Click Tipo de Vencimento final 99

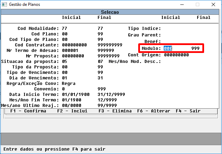point(100,73)
